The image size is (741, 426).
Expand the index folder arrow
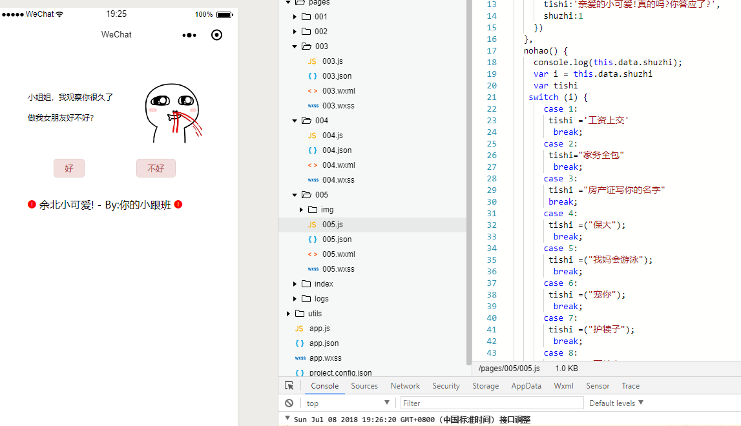click(x=295, y=284)
